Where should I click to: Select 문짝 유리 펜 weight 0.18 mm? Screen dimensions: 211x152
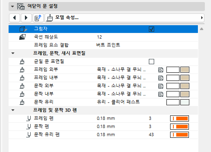(106, 135)
